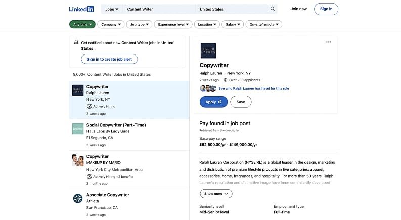Click the Full-time employment type value

pyautogui.click(x=282, y=212)
